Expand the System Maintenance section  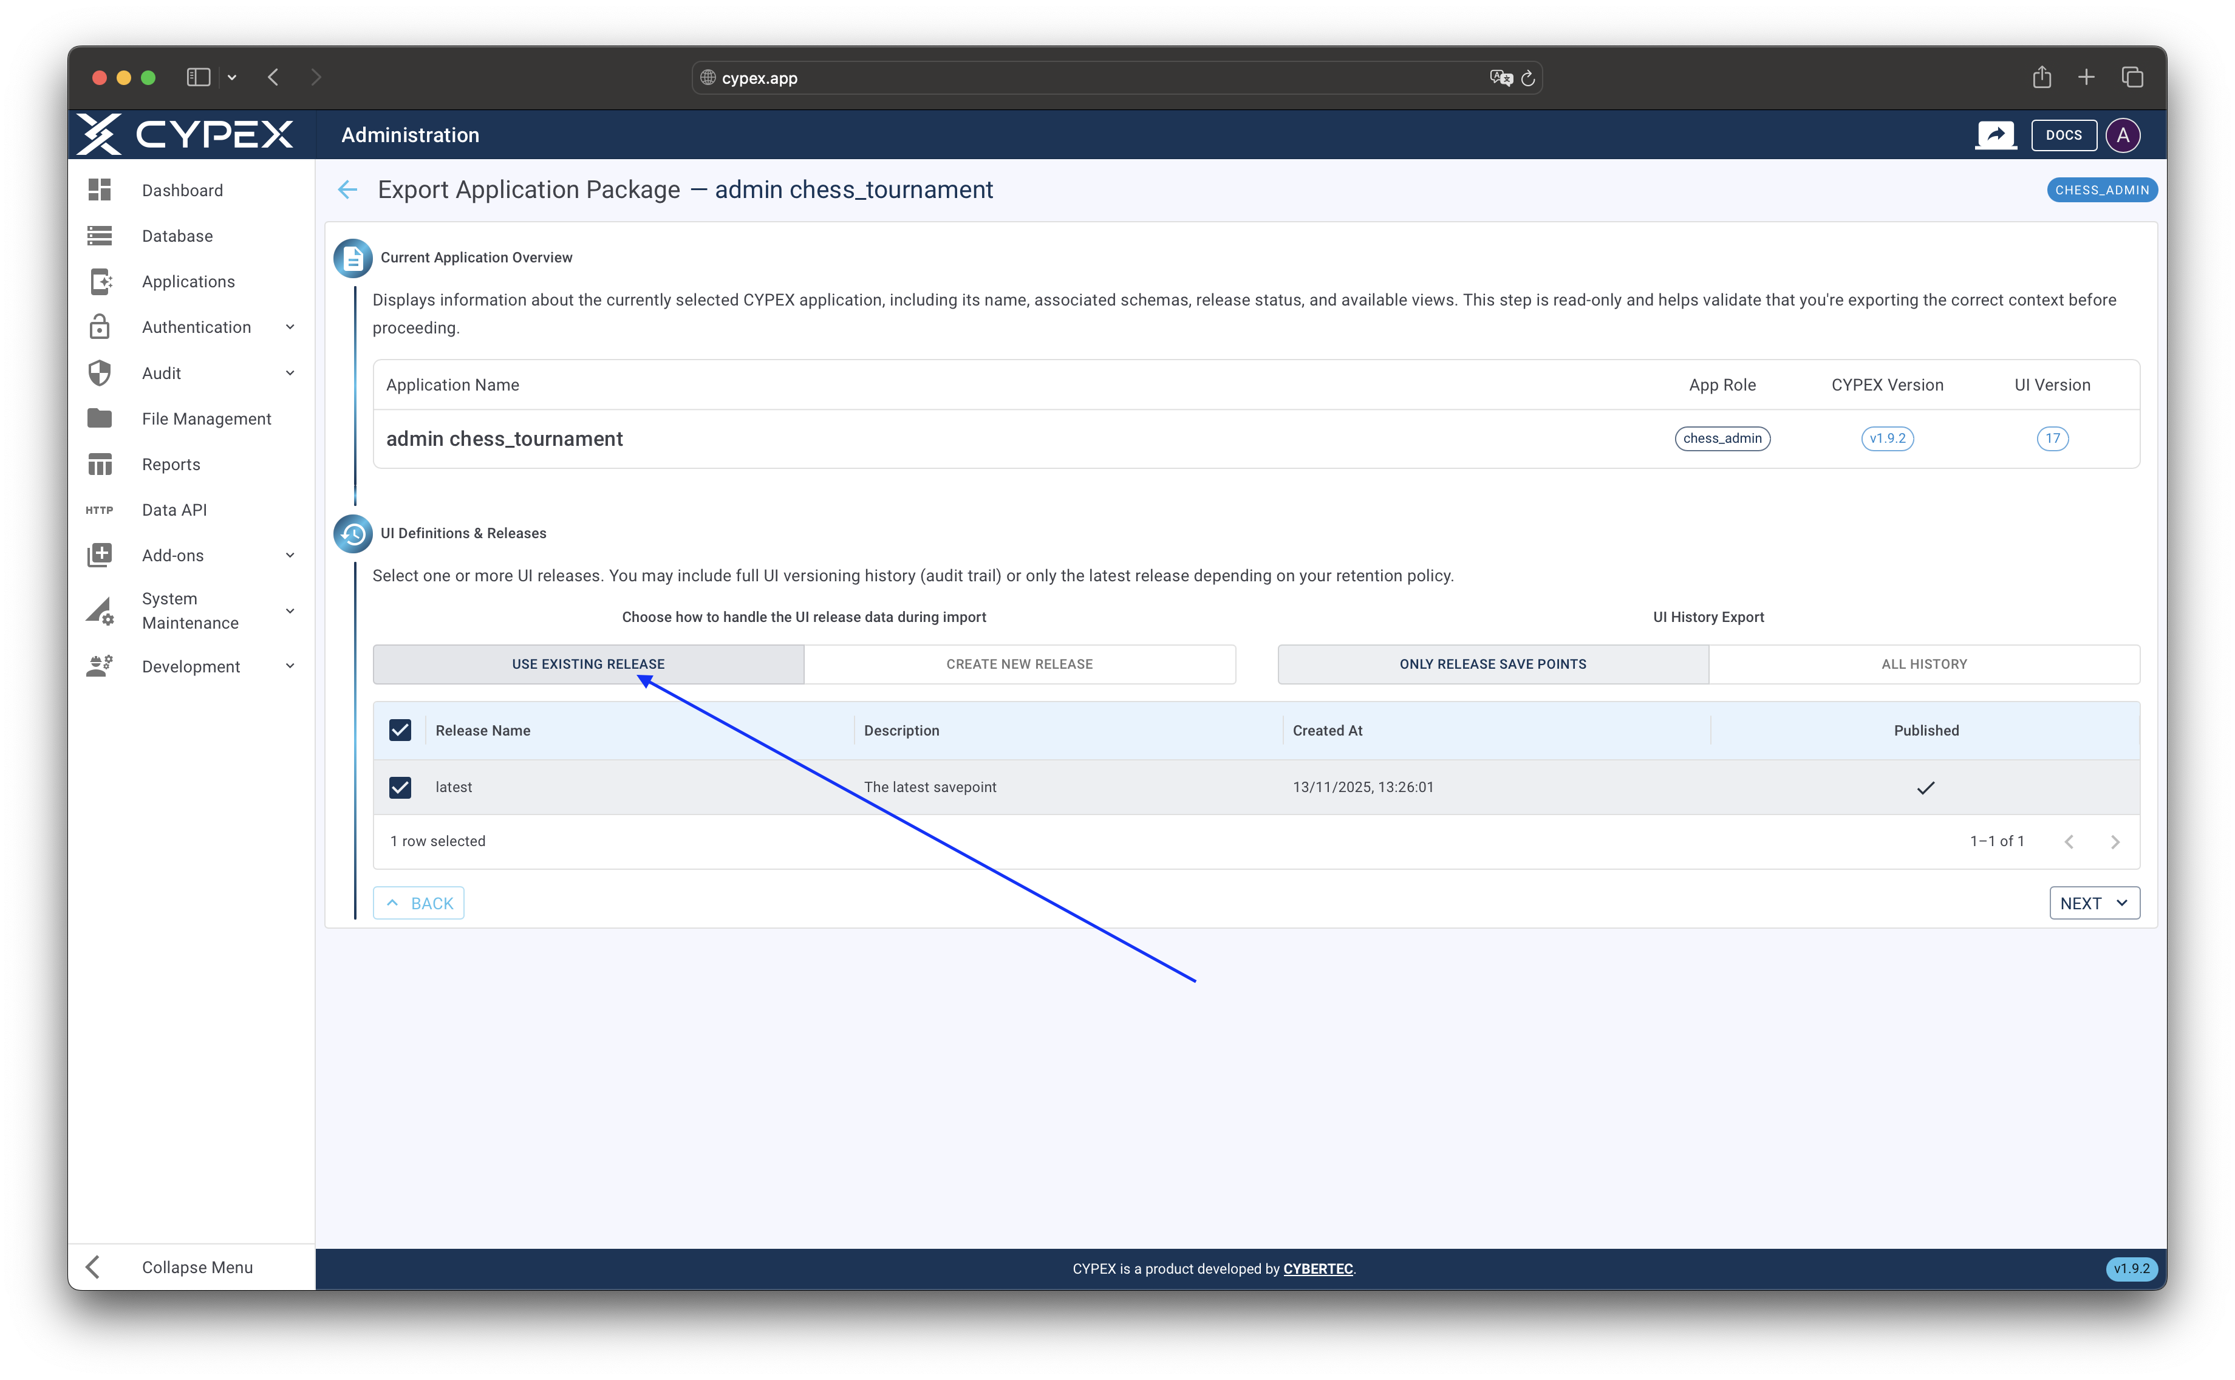pyautogui.click(x=189, y=610)
